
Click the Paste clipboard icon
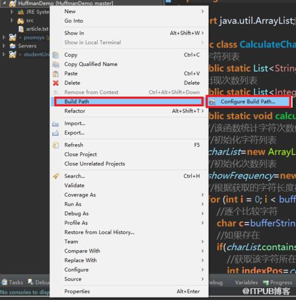(x=56, y=74)
